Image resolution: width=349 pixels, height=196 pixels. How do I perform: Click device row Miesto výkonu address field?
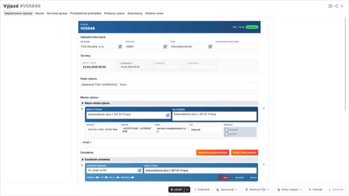coord(200,171)
